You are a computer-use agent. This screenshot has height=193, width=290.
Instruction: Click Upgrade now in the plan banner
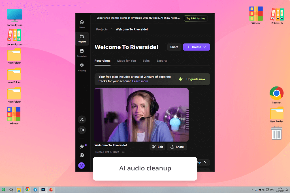point(196,79)
